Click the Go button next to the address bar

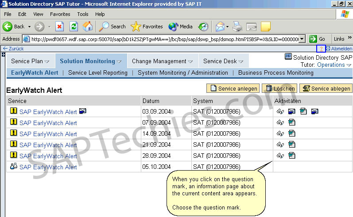click(317, 39)
